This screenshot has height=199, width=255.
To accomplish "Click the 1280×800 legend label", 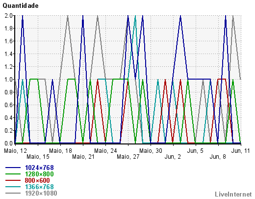I will click(39, 174).
